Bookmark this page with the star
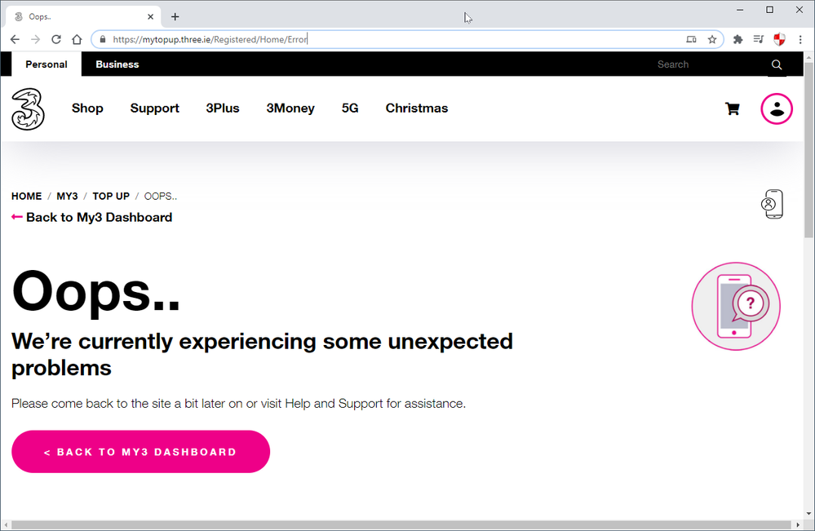 click(x=712, y=39)
